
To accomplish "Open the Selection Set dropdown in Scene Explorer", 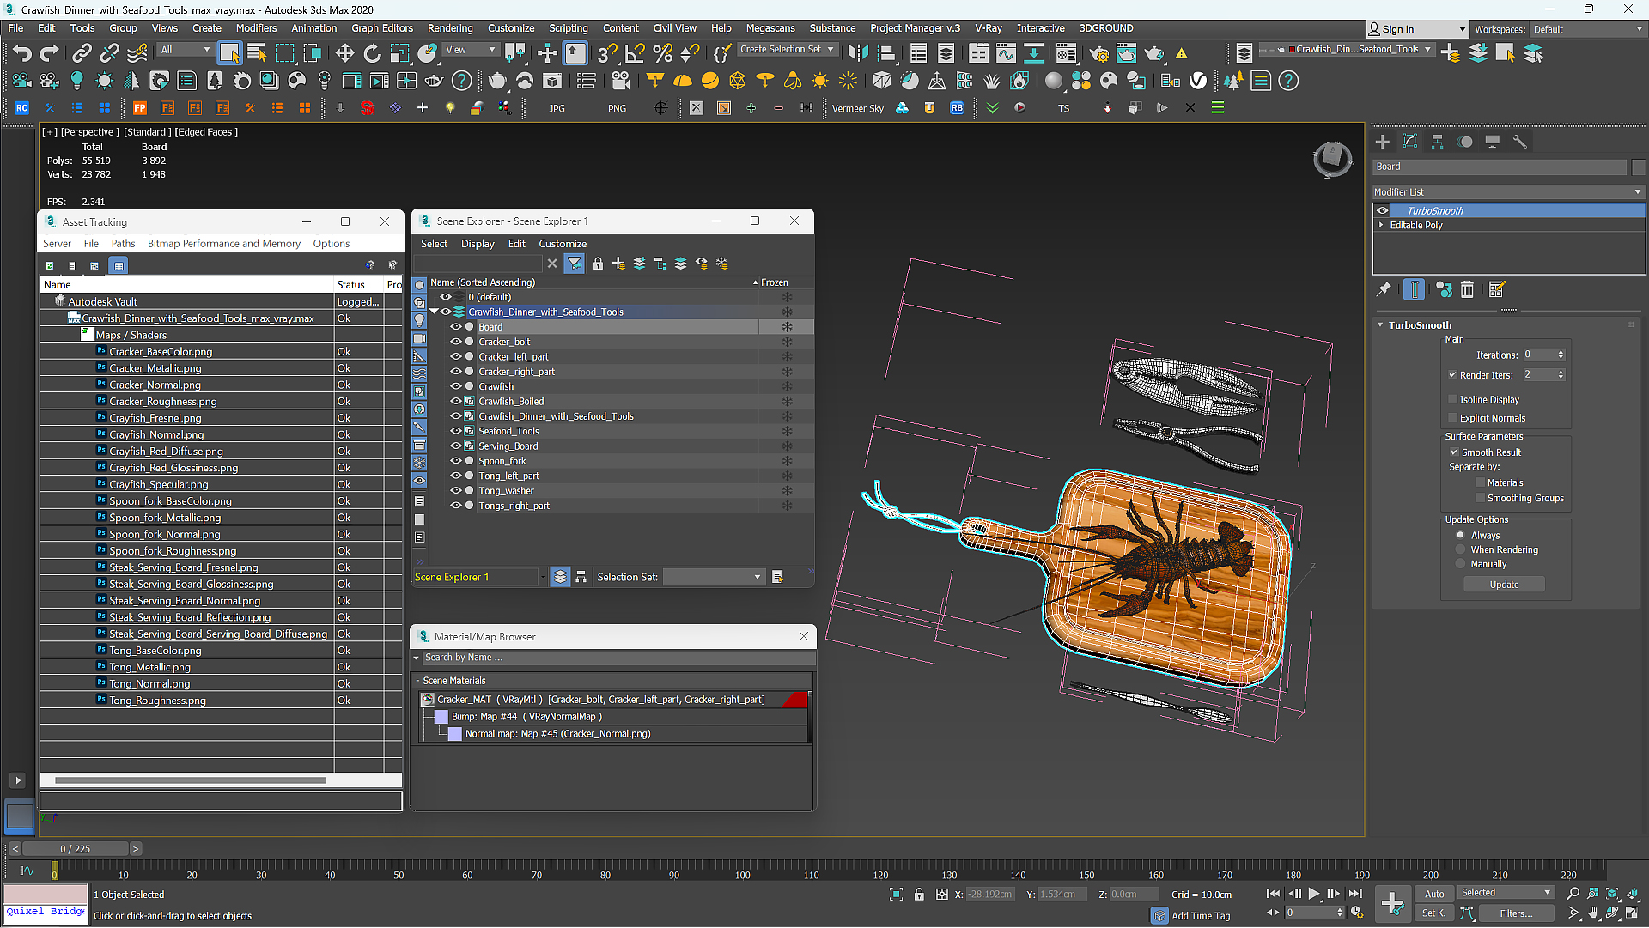I will 713,578.
